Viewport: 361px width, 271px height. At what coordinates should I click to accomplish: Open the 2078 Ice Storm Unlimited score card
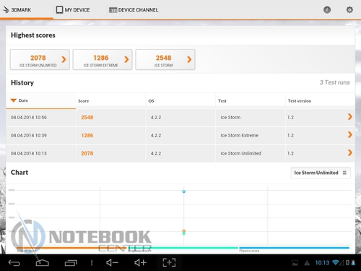[40, 60]
